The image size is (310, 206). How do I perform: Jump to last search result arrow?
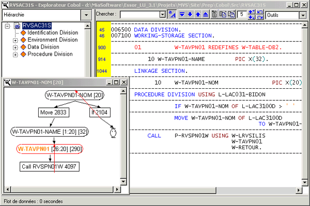click(x=182, y=14)
